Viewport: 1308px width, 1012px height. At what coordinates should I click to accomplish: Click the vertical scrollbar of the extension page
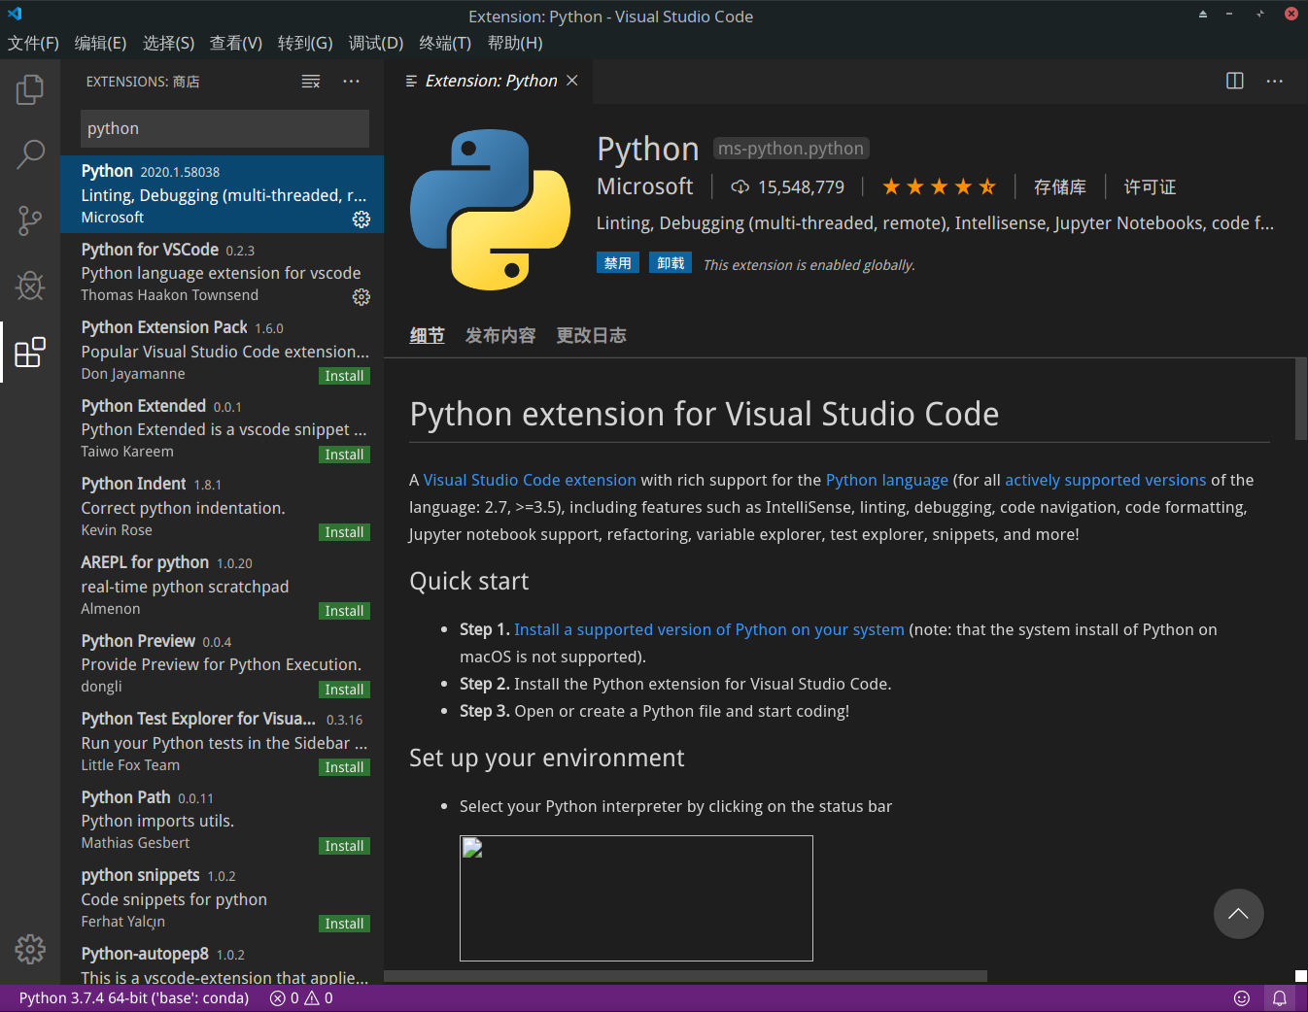coord(1301,399)
